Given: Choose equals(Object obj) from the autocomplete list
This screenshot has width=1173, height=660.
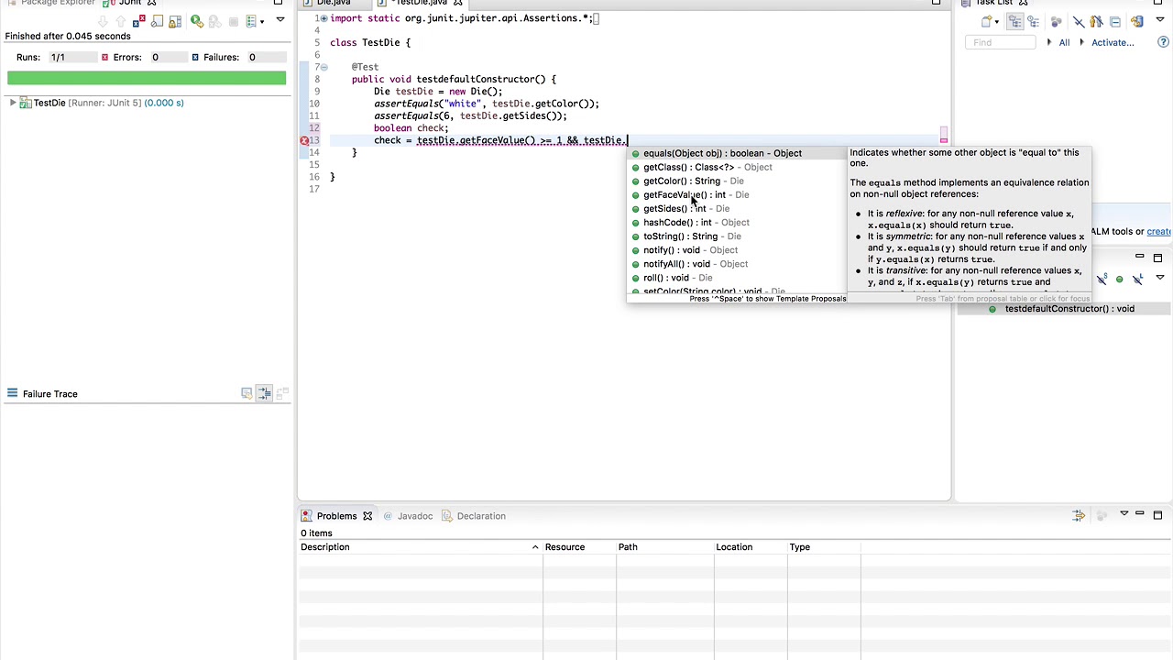Looking at the screenshot, I should 736,153.
